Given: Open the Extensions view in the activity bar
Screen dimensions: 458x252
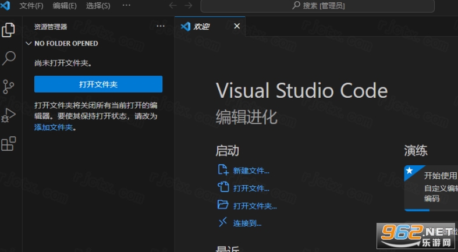Looking at the screenshot, I should 9,143.
